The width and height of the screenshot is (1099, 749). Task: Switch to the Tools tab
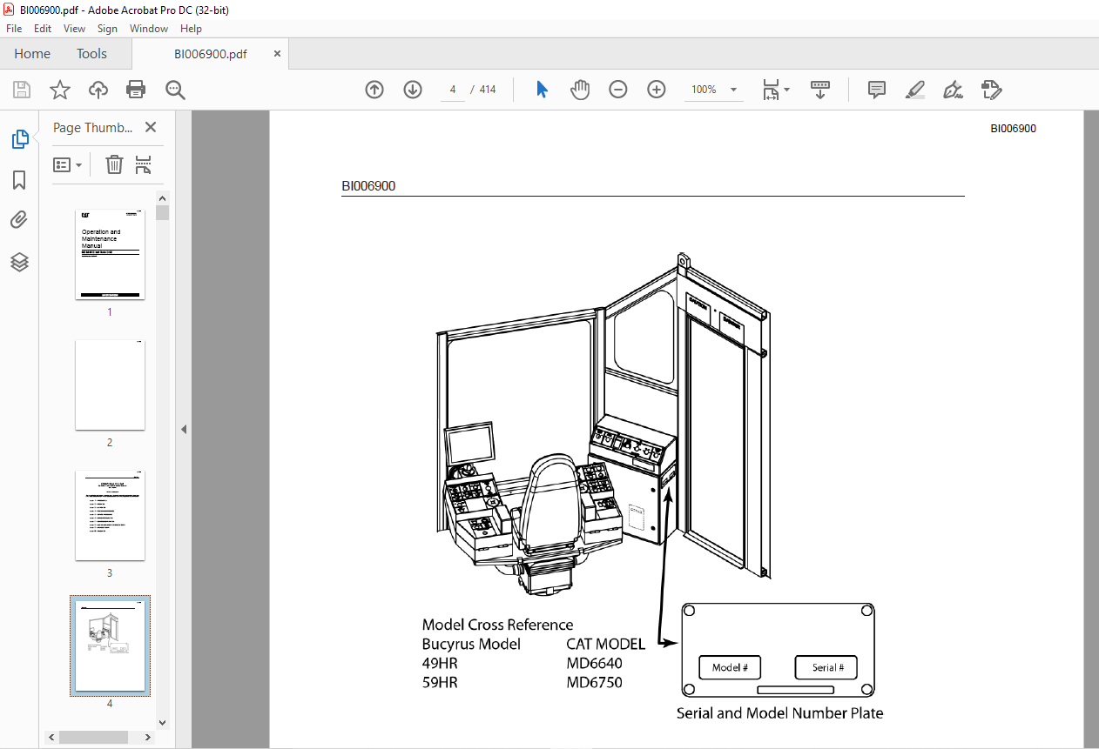pyautogui.click(x=91, y=54)
